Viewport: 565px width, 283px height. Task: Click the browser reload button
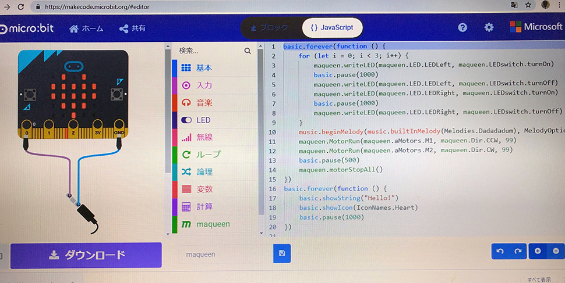[21, 6]
